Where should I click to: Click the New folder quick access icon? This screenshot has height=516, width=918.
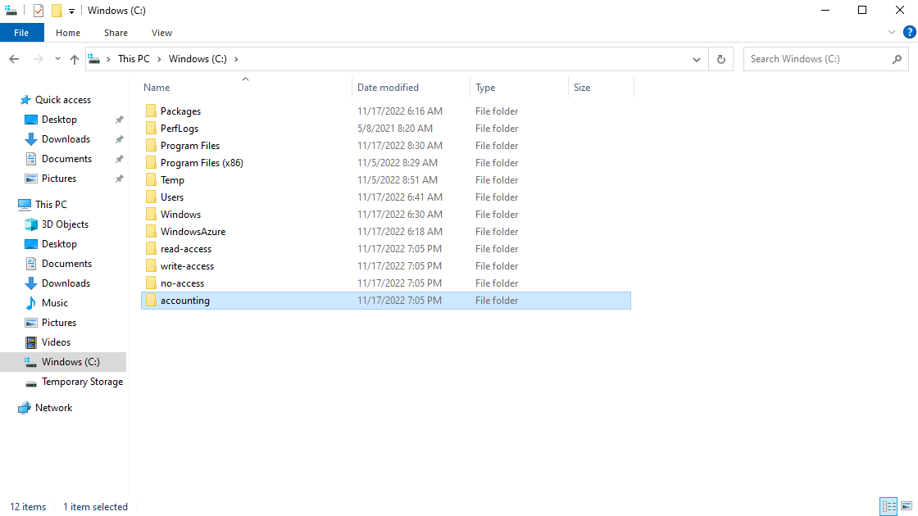pos(57,11)
